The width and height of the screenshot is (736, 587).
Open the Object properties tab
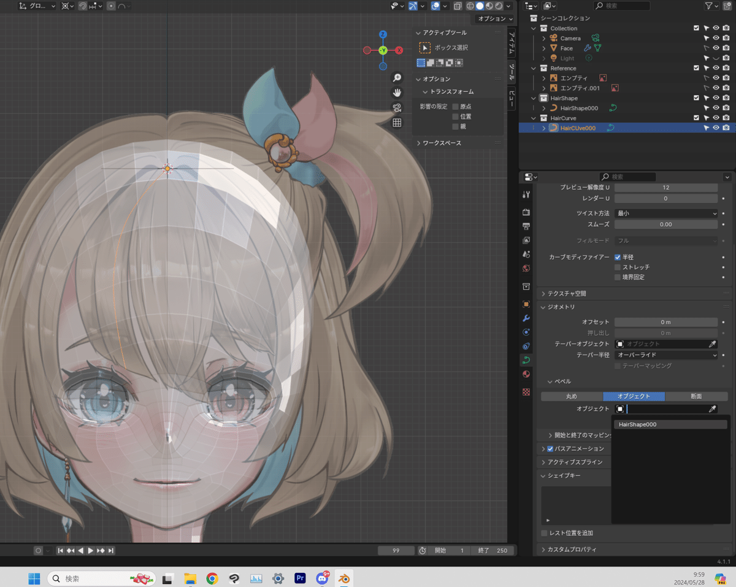[x=526, y=304]
